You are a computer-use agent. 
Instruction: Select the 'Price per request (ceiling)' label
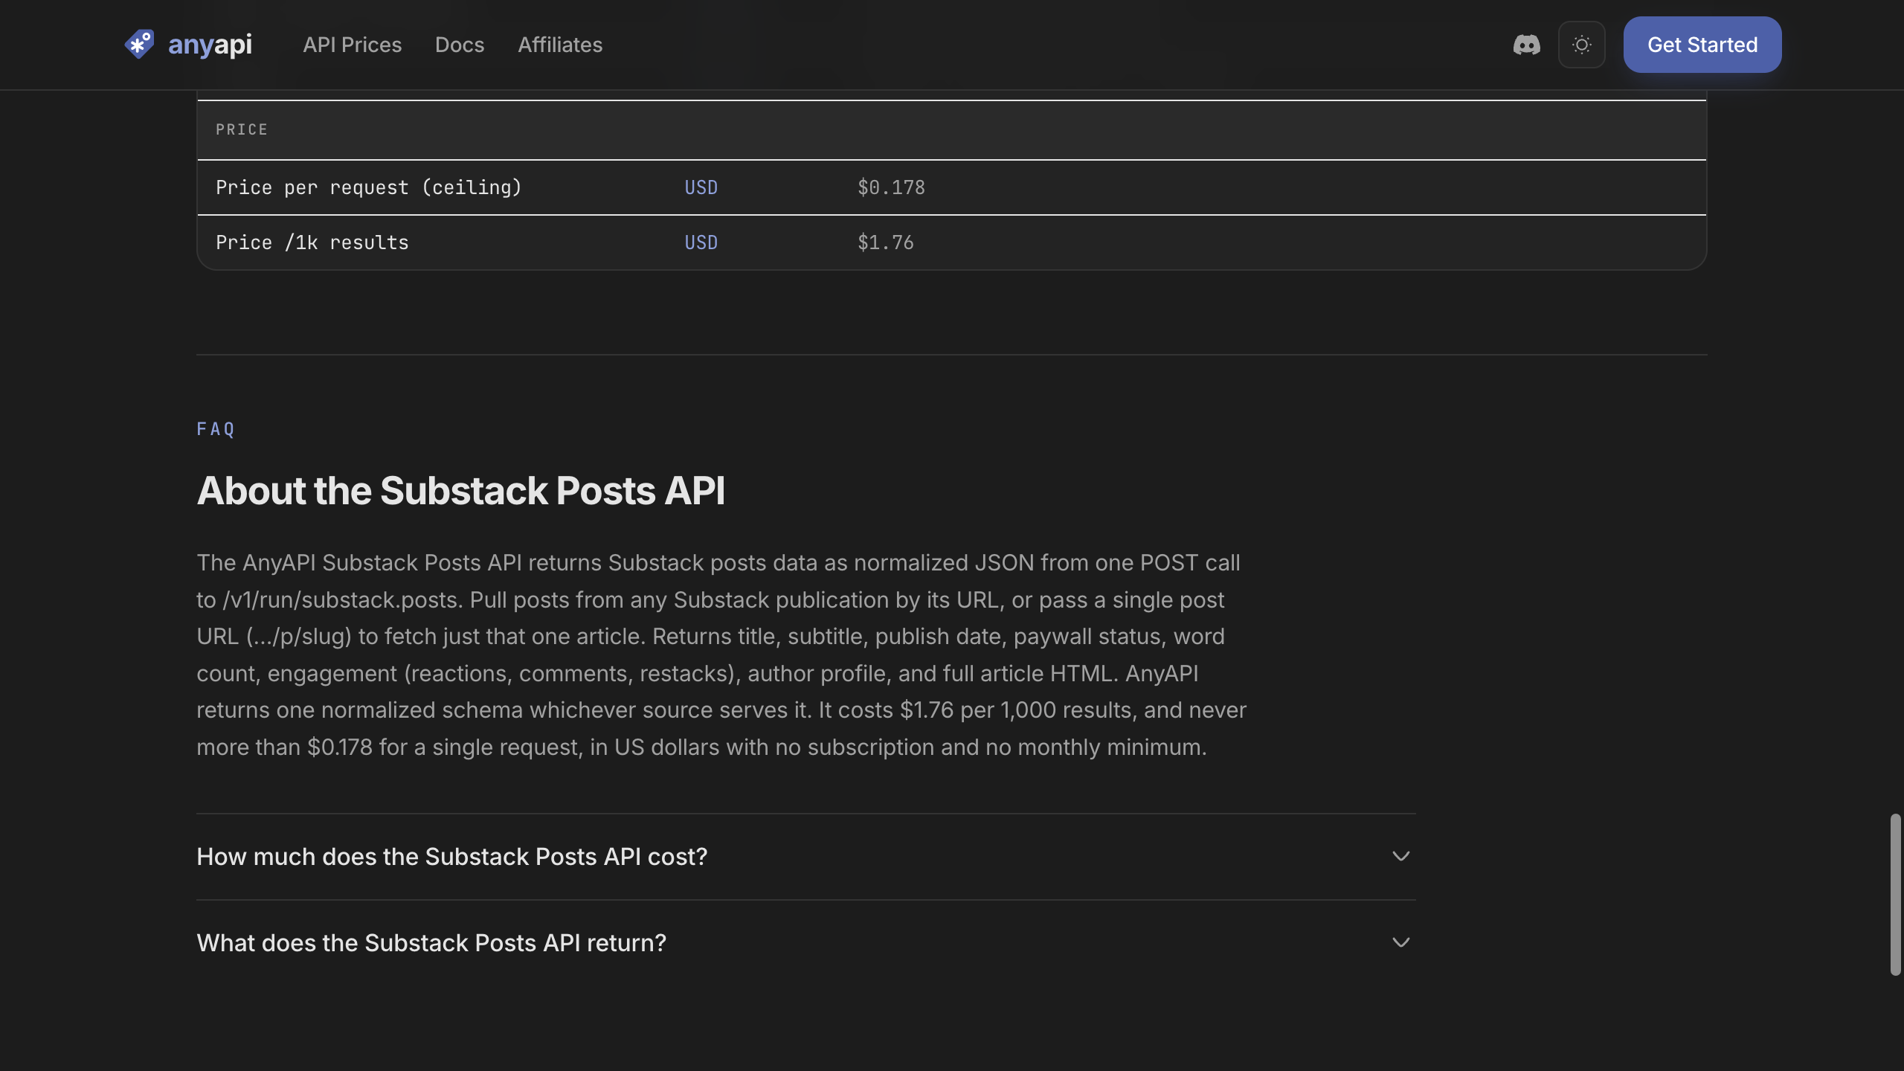click(x=369, y=187)
